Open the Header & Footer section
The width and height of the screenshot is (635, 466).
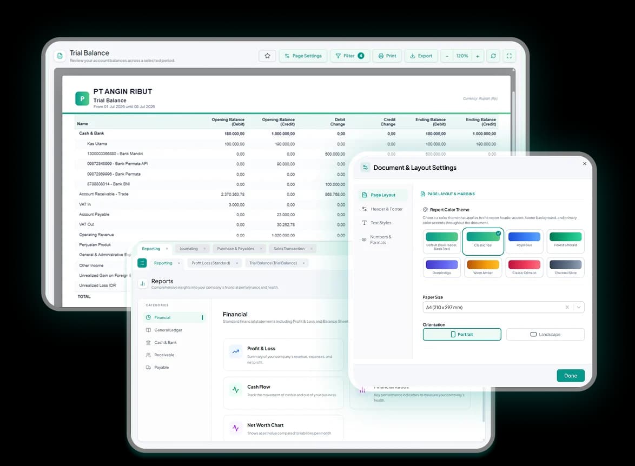pos(382,209)
